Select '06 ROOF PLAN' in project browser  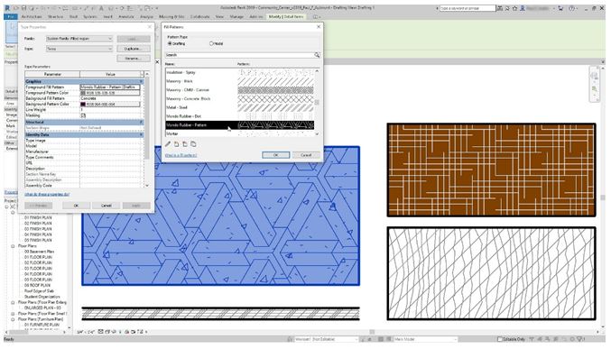37,286
